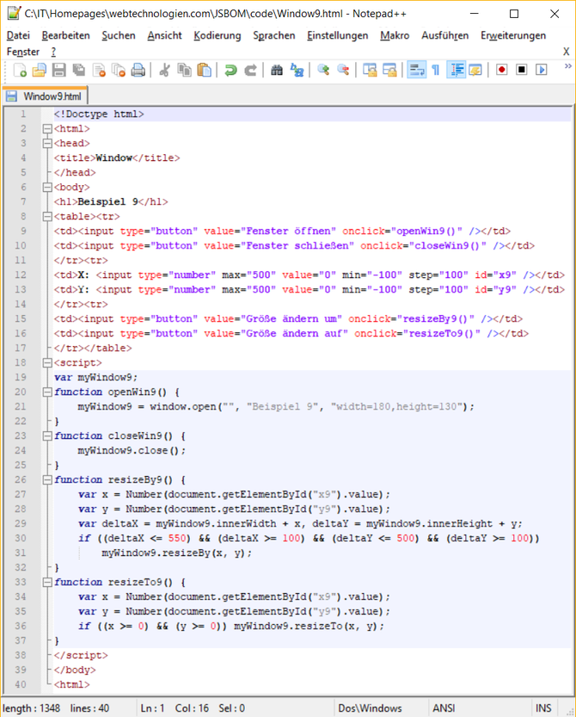576x717 pixels.
Task: Open the Ansicht menu
Action: click(x=164, y=35)
